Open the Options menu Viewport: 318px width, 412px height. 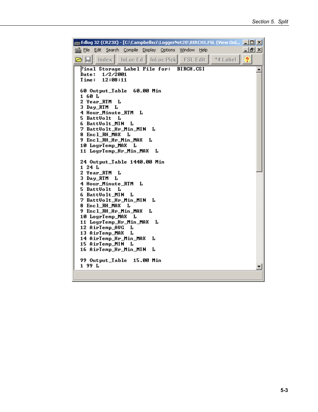[x=168, y=50]
